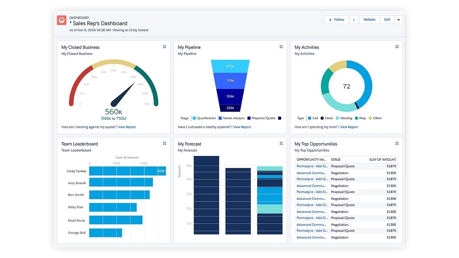The image size is (459, 258).
Task: Click the Proposal/Quote legend color swatch
Action: pos(249,118)
